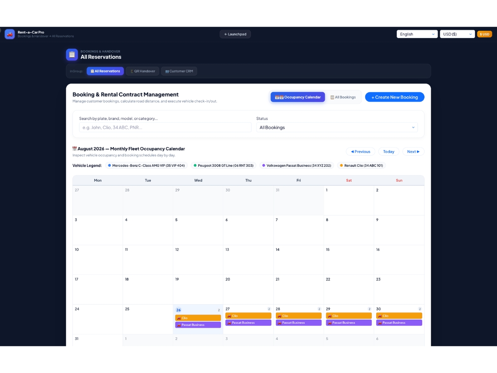
Task: Jump to Today in the calendar
Action: [389, 152]
